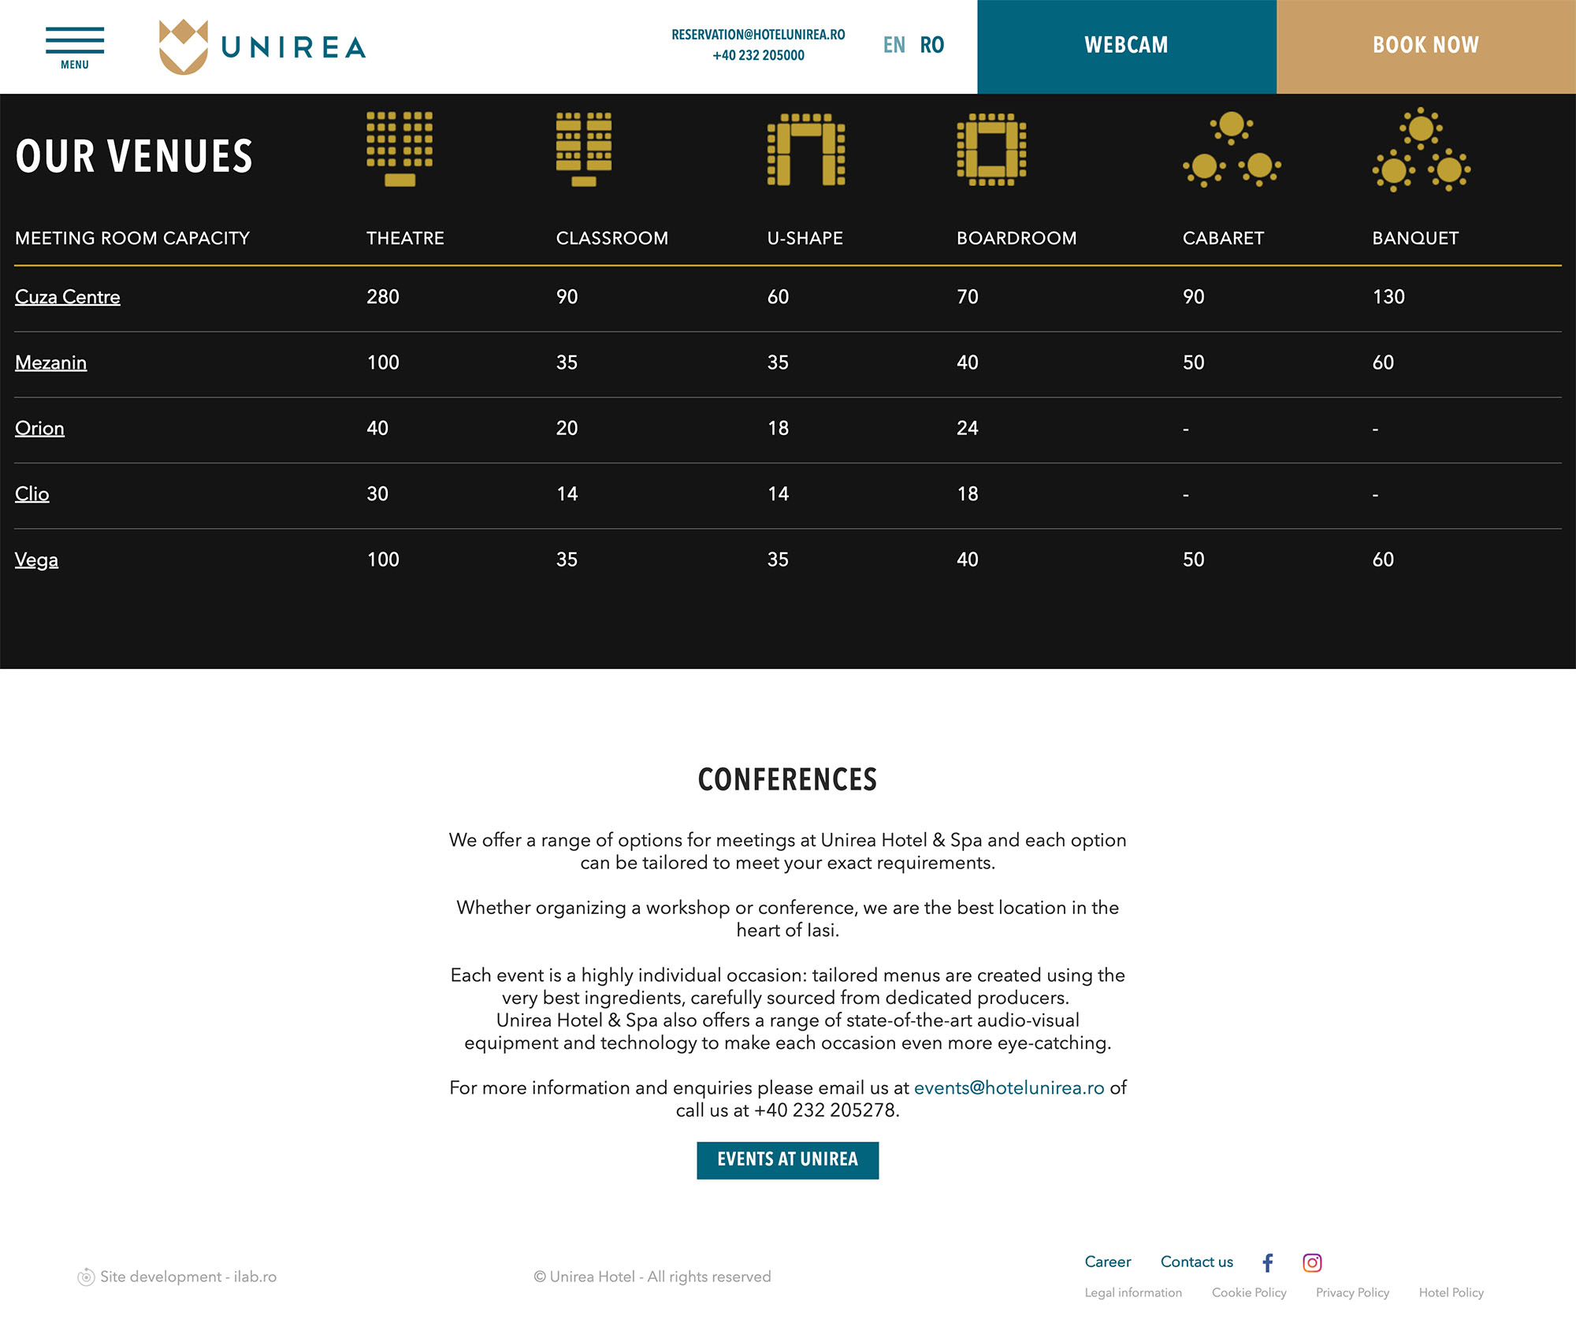This screenshot has height=1338, width=1576.
Task: Open the Facebook page icon
Action: click(1268, 1262)
